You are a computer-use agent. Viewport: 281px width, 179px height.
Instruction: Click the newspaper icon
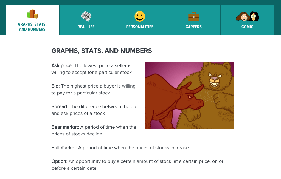point(86,16)
